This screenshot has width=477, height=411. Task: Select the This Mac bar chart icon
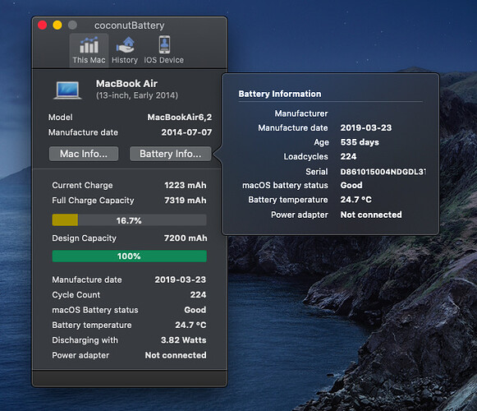(x=89, y=45)
